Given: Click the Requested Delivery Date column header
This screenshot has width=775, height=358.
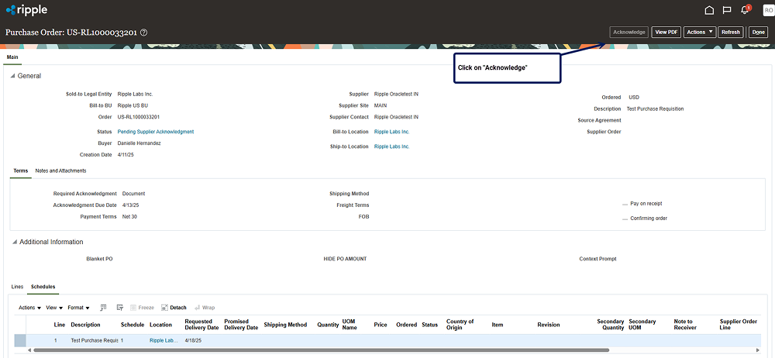Looking at the screenshot, I should 201,325.
